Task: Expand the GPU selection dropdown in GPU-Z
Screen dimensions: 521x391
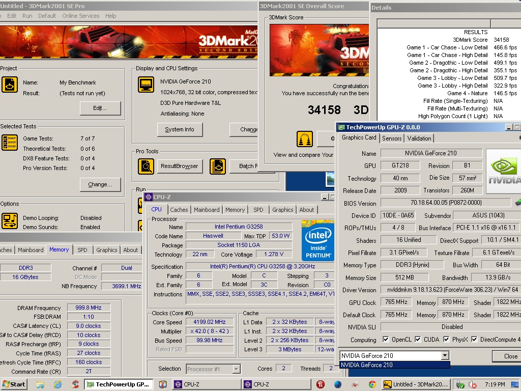Action: pos(445,356)
